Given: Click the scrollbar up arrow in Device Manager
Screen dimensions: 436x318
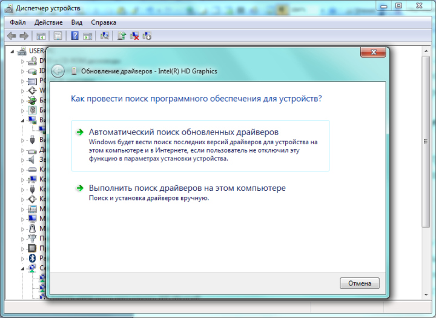Looking at the screenshot, I should coord(426,51).
